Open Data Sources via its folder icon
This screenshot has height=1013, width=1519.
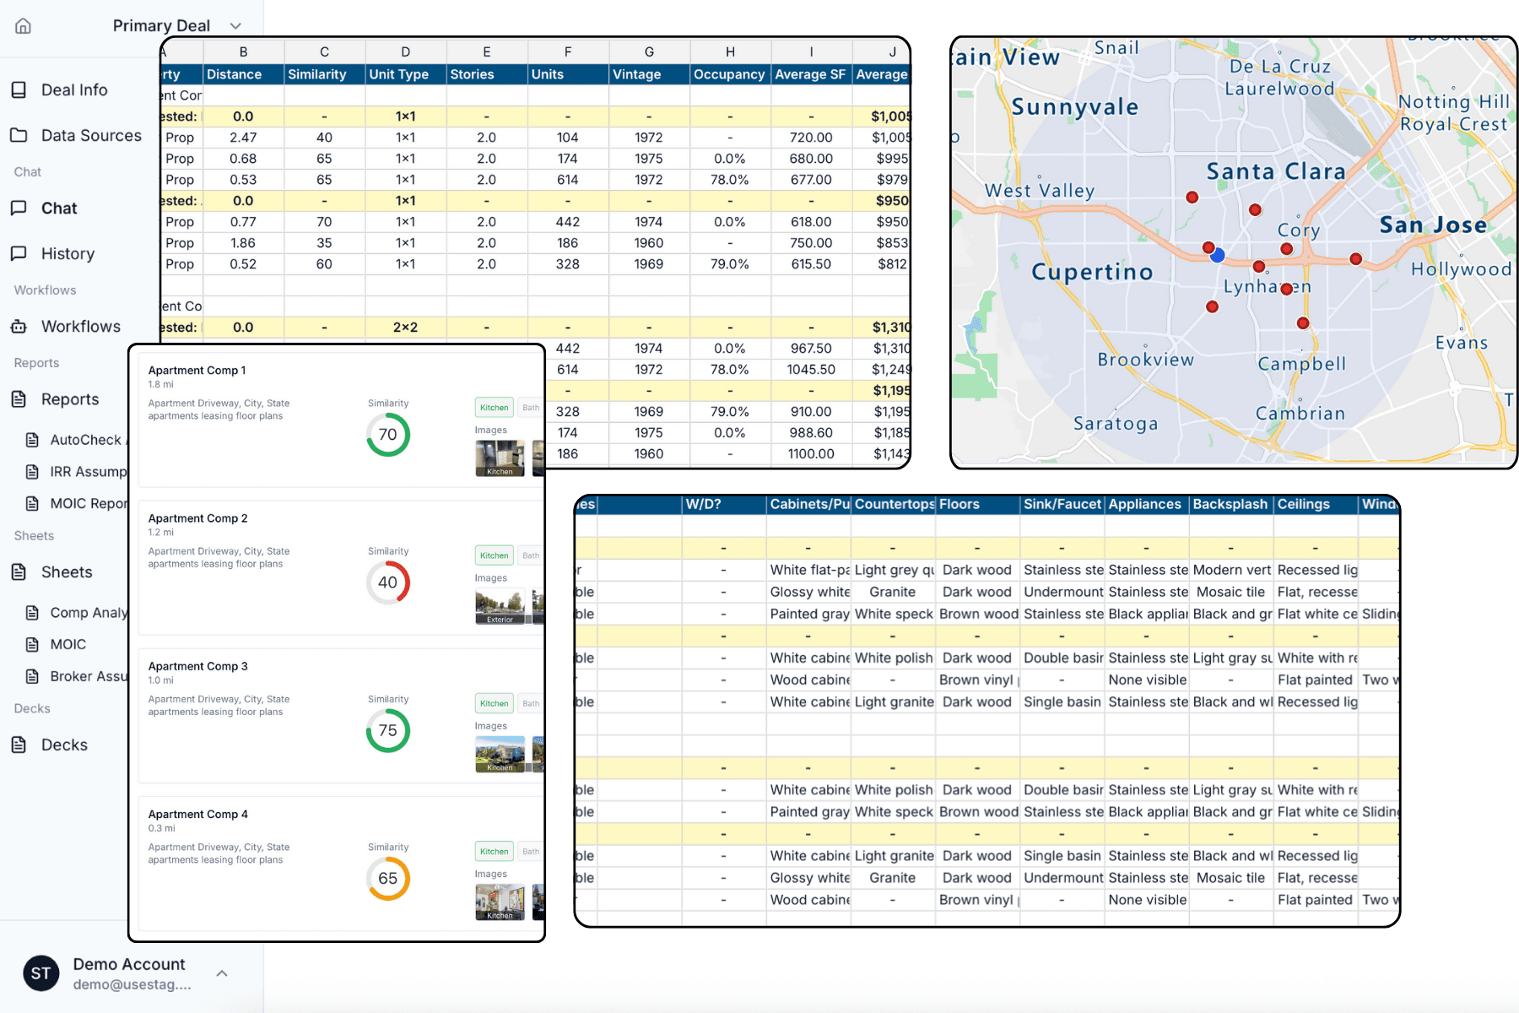pyautogui.click(x=19, y=135)
